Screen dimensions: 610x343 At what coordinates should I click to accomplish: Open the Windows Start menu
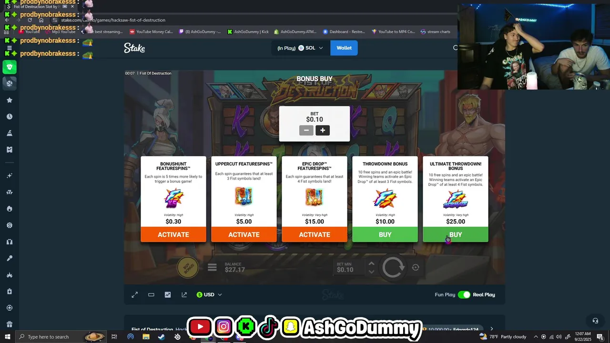click(8, 337)
